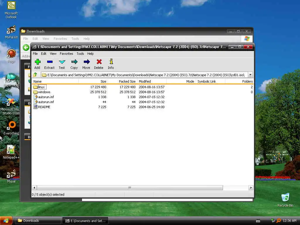Viewport: 300px width, 225px height.
Task: Open Favorites menu in Downloads window
Action: 60,39
